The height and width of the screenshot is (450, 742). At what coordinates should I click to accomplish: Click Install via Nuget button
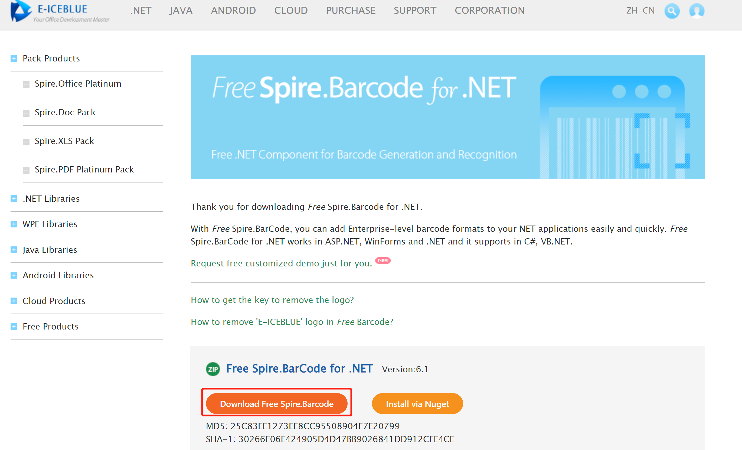click(417, 404)
